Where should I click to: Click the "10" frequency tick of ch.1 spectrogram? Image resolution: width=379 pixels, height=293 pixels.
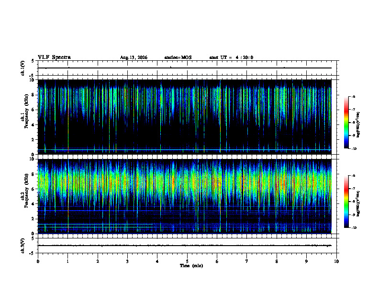(x=33, y=80)
